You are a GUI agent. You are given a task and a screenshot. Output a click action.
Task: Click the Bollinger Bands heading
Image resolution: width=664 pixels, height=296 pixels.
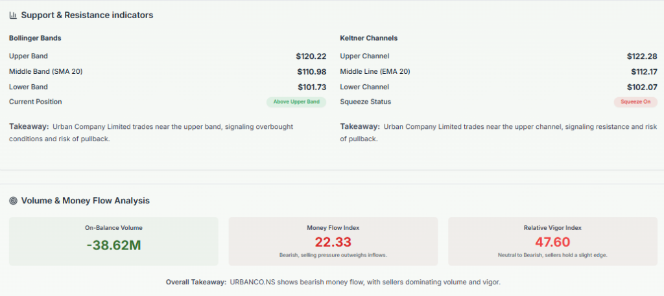(x=35, y=38)
